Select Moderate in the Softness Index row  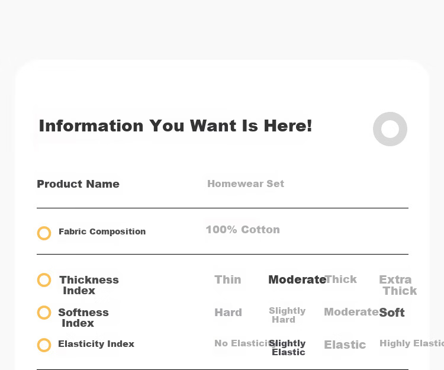tap(351, 312)
